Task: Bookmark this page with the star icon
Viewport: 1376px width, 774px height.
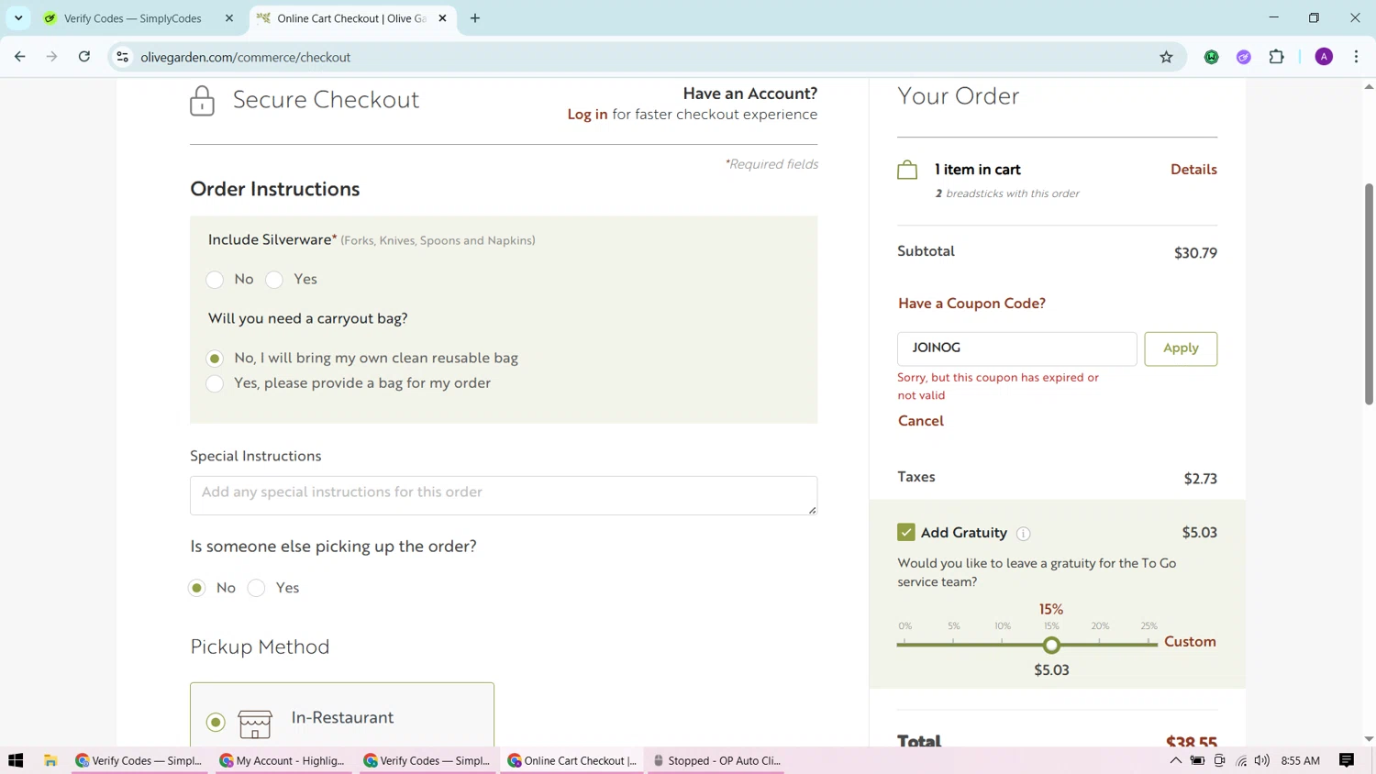Action: coord(1166,57)
